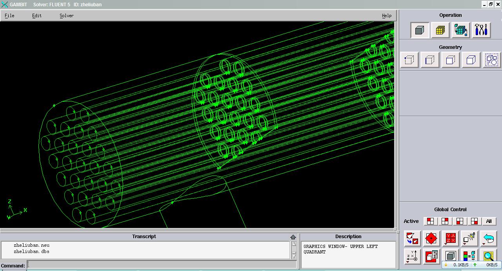Click the network upload speed indicator
This screenshot has height=271, width=502.
point(486,265)
